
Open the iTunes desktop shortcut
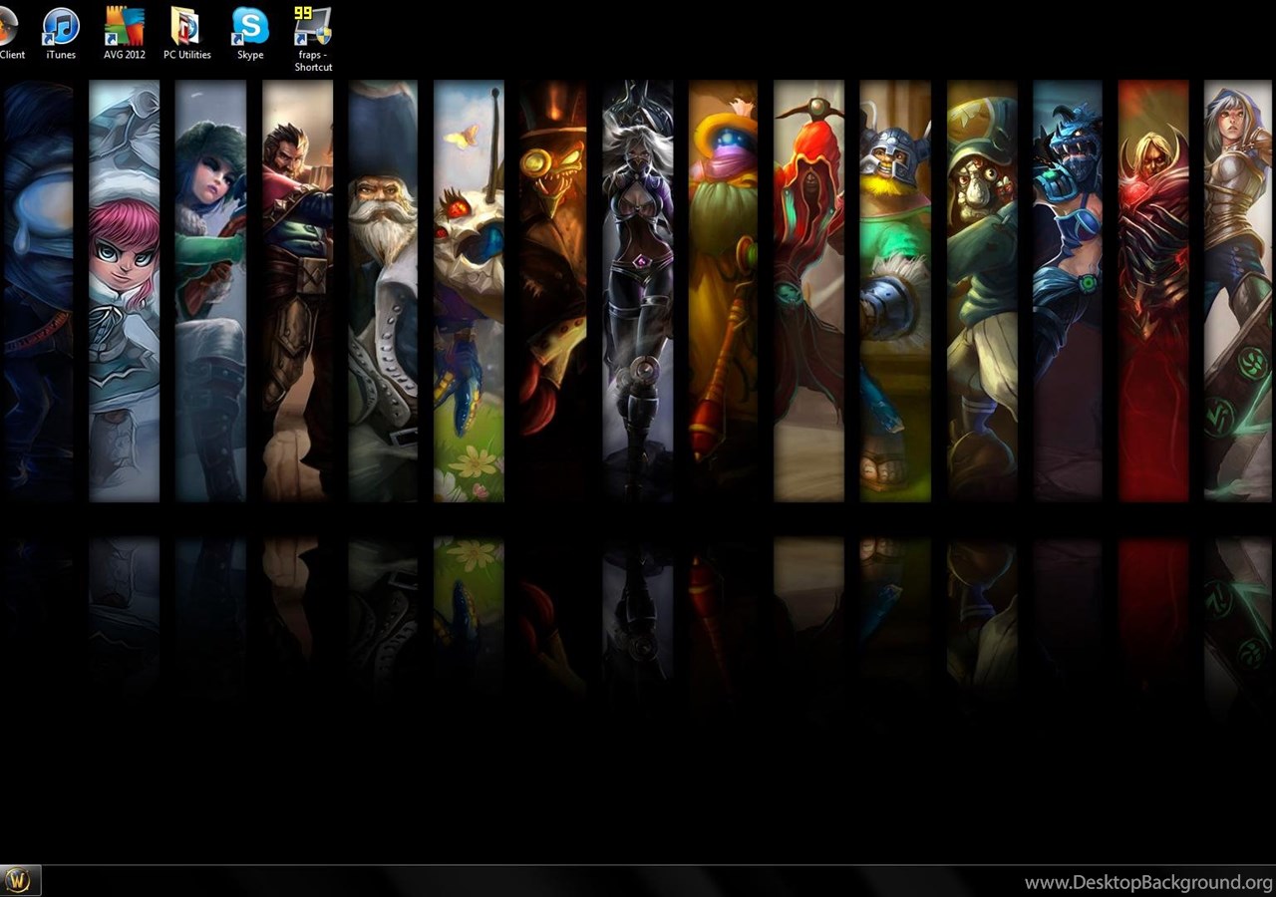pyautogui.click(x=61, y=30)
